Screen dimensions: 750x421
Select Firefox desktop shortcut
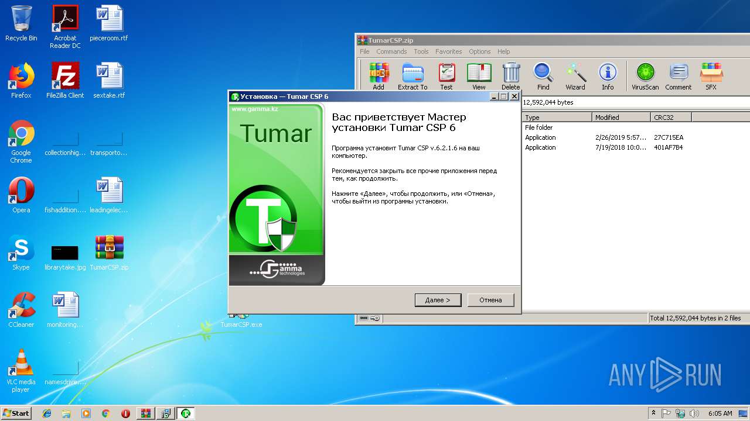21,81
